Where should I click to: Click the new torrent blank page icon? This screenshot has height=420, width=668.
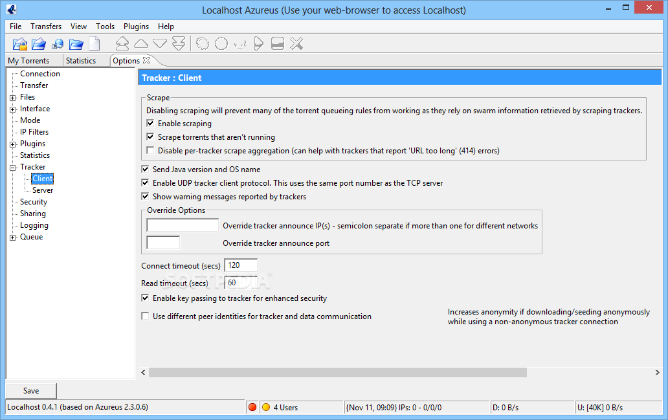pyautogui.click(x=94, y=43)
